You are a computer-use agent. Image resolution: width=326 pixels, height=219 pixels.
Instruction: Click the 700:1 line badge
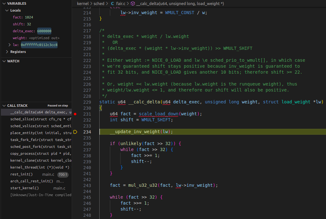pos(63,175)
